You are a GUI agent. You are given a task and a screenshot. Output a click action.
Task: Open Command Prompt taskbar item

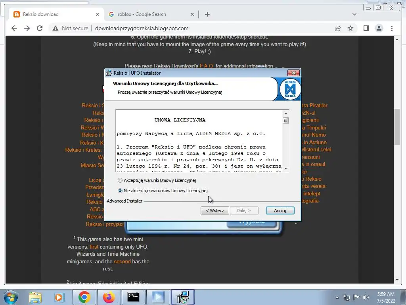[133, 297]
